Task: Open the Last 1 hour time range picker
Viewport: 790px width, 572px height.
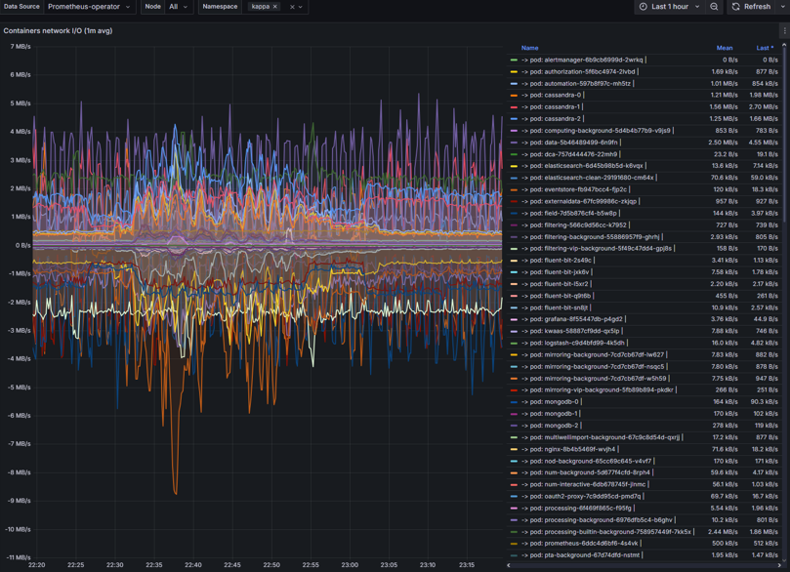Action: coord(670,7)
